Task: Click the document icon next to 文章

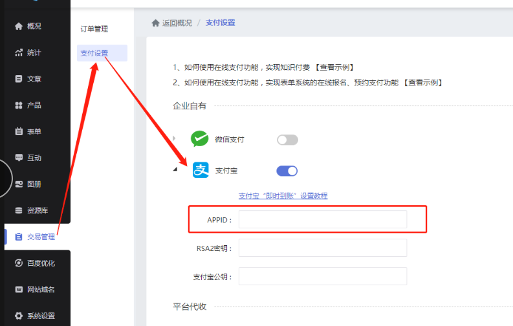Action: pyautogui.click(x=19, y=79)
